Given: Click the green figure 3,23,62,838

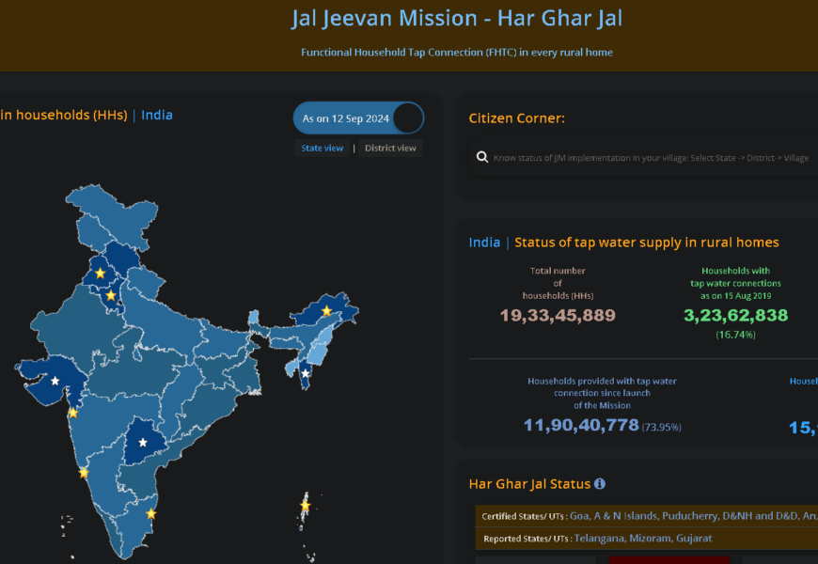Looking at the screenshot, I should (735, 315).
